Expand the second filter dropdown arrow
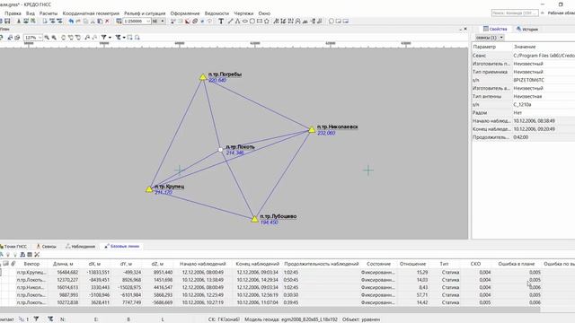The width and height of the screenshot is (575, 323). pos(124,38)
